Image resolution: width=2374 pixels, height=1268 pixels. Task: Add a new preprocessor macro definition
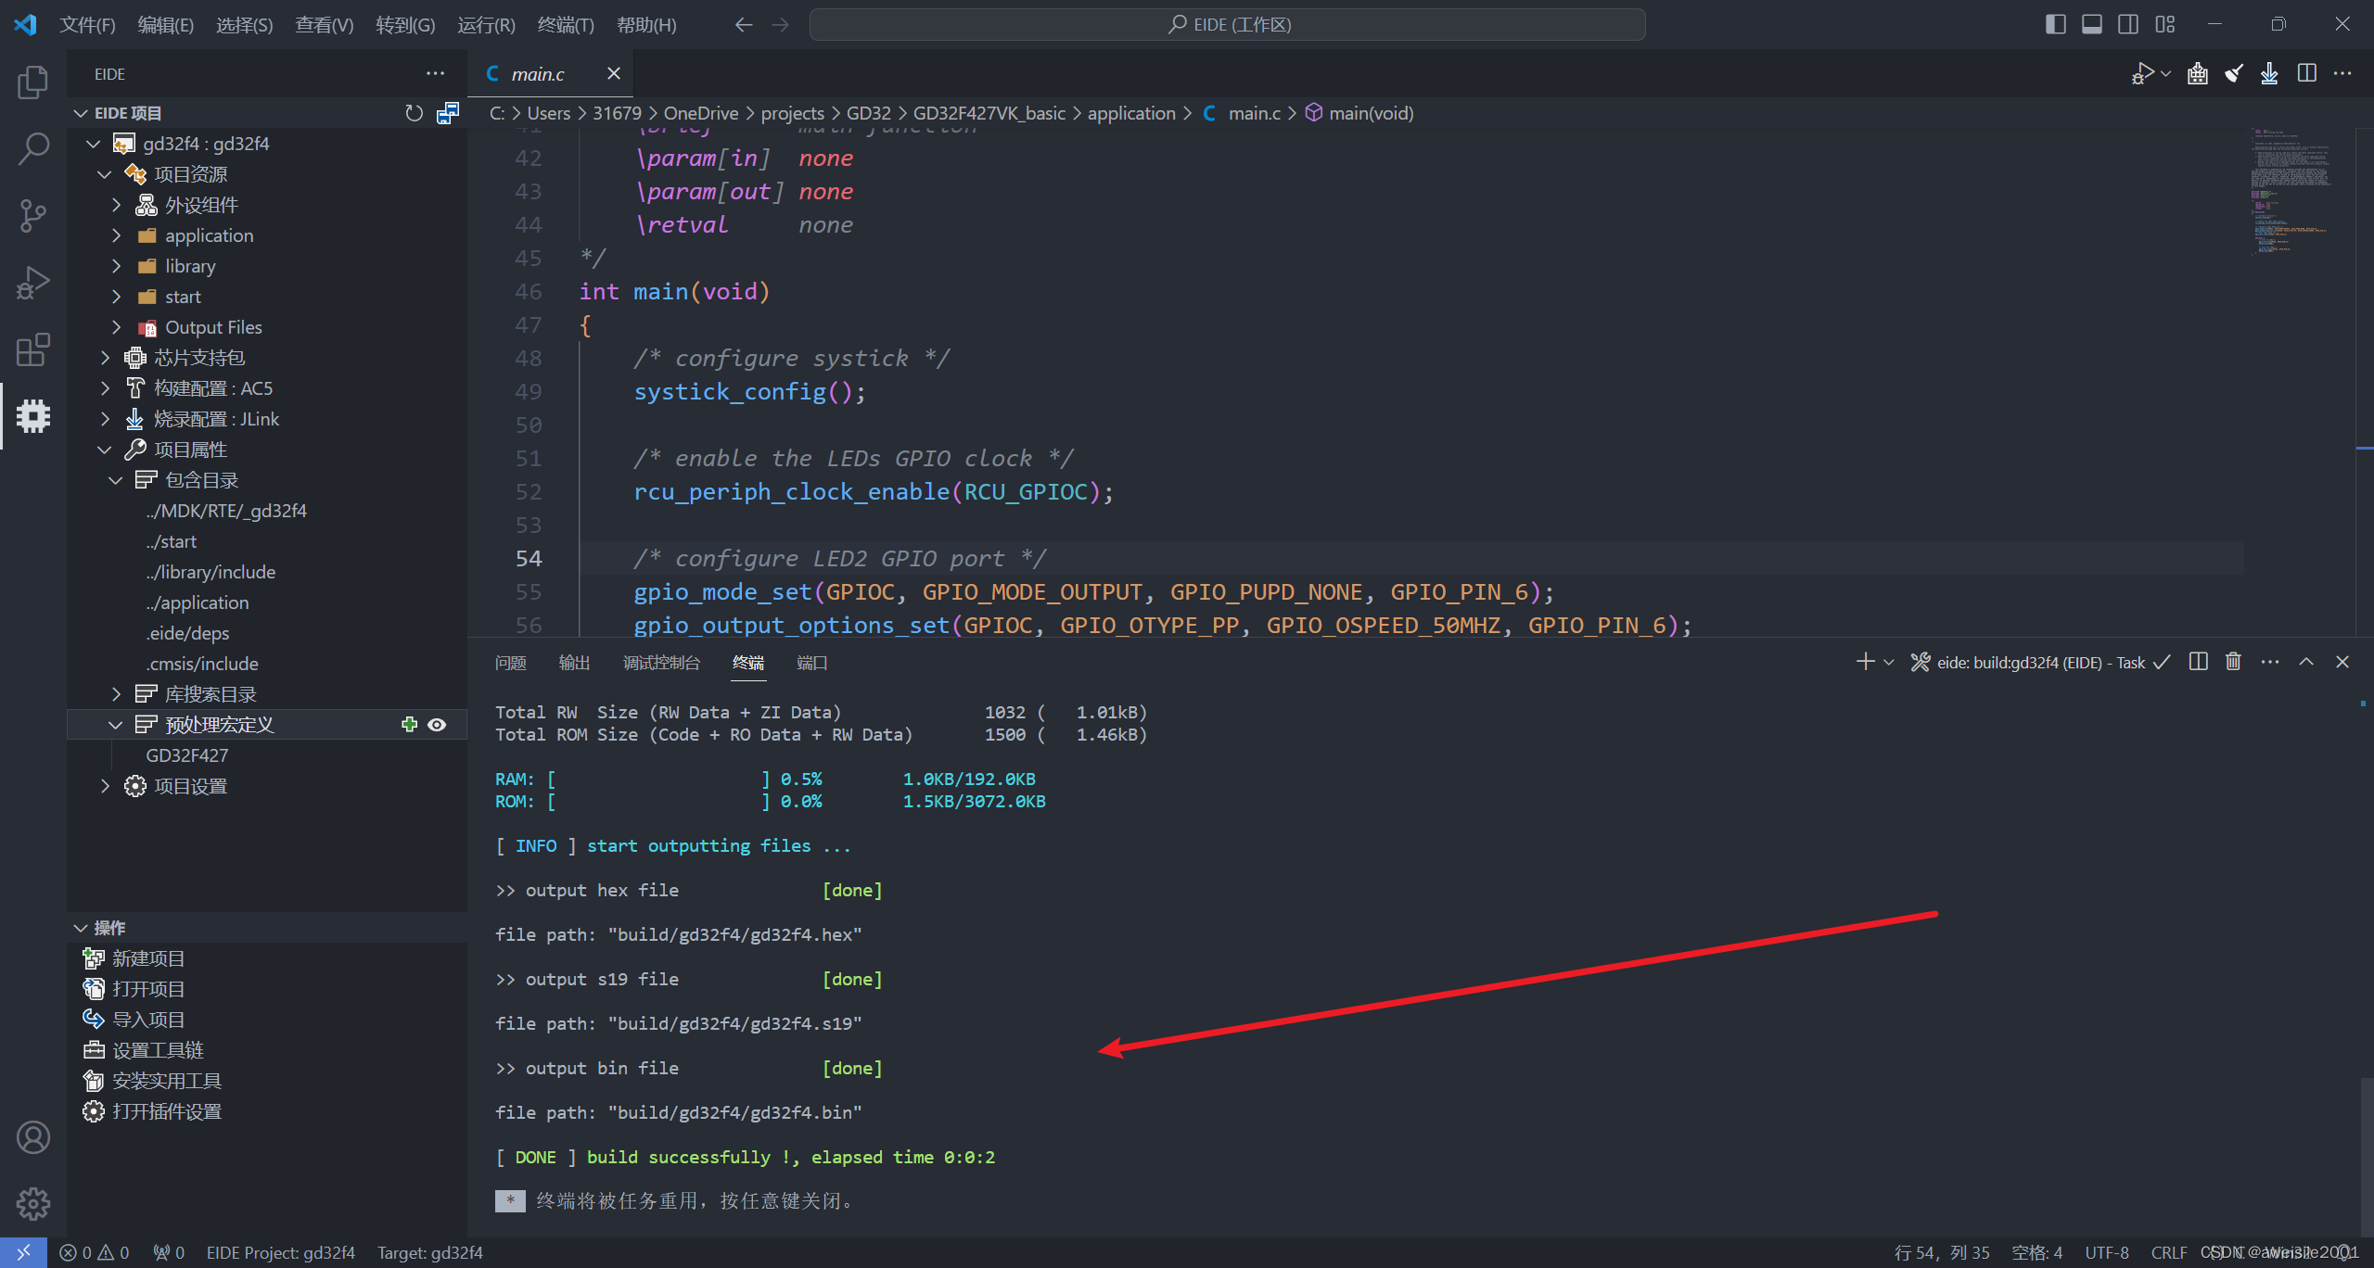tap(409, 725)
